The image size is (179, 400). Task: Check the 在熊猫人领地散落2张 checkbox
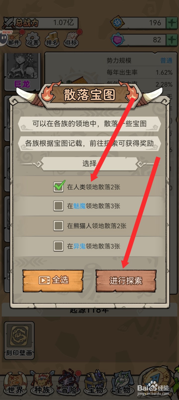pos(59,226)
